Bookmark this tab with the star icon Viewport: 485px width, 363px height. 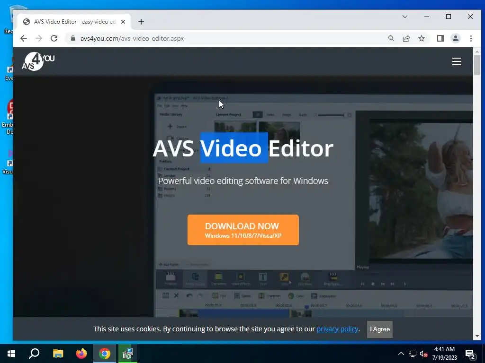422,38
